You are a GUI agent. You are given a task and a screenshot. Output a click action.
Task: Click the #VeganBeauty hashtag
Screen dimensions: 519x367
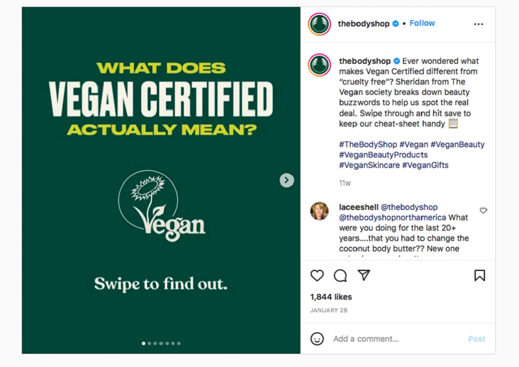click(457, 144)
